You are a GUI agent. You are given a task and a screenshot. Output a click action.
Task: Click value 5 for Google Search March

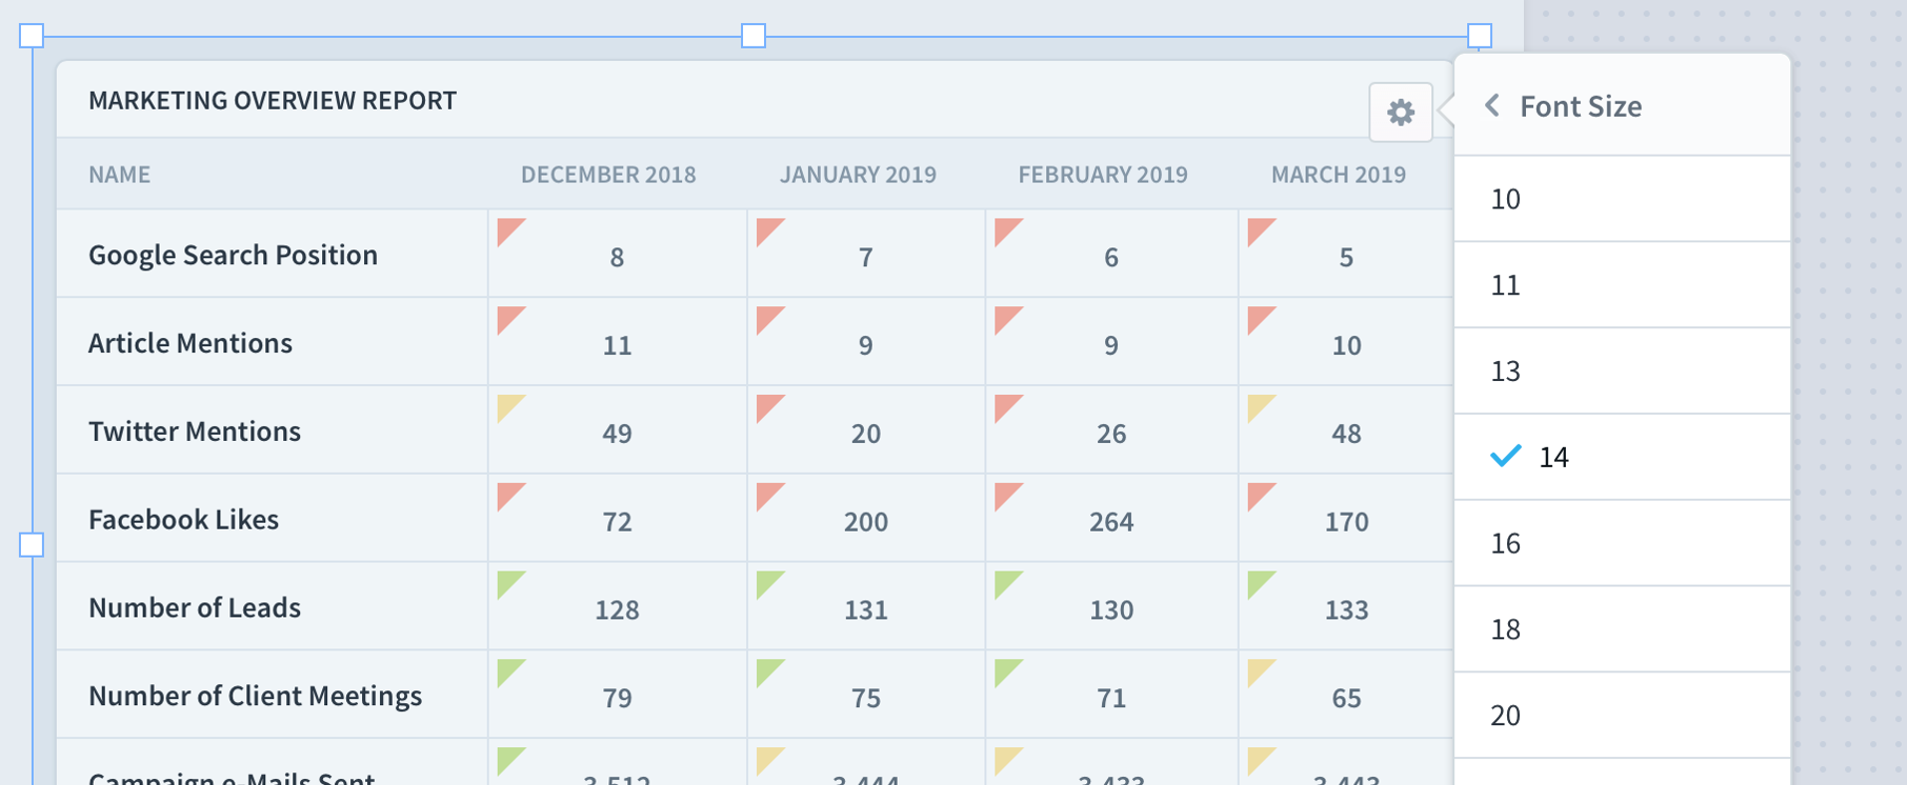pyautogui.click(x=1346, y=257)
